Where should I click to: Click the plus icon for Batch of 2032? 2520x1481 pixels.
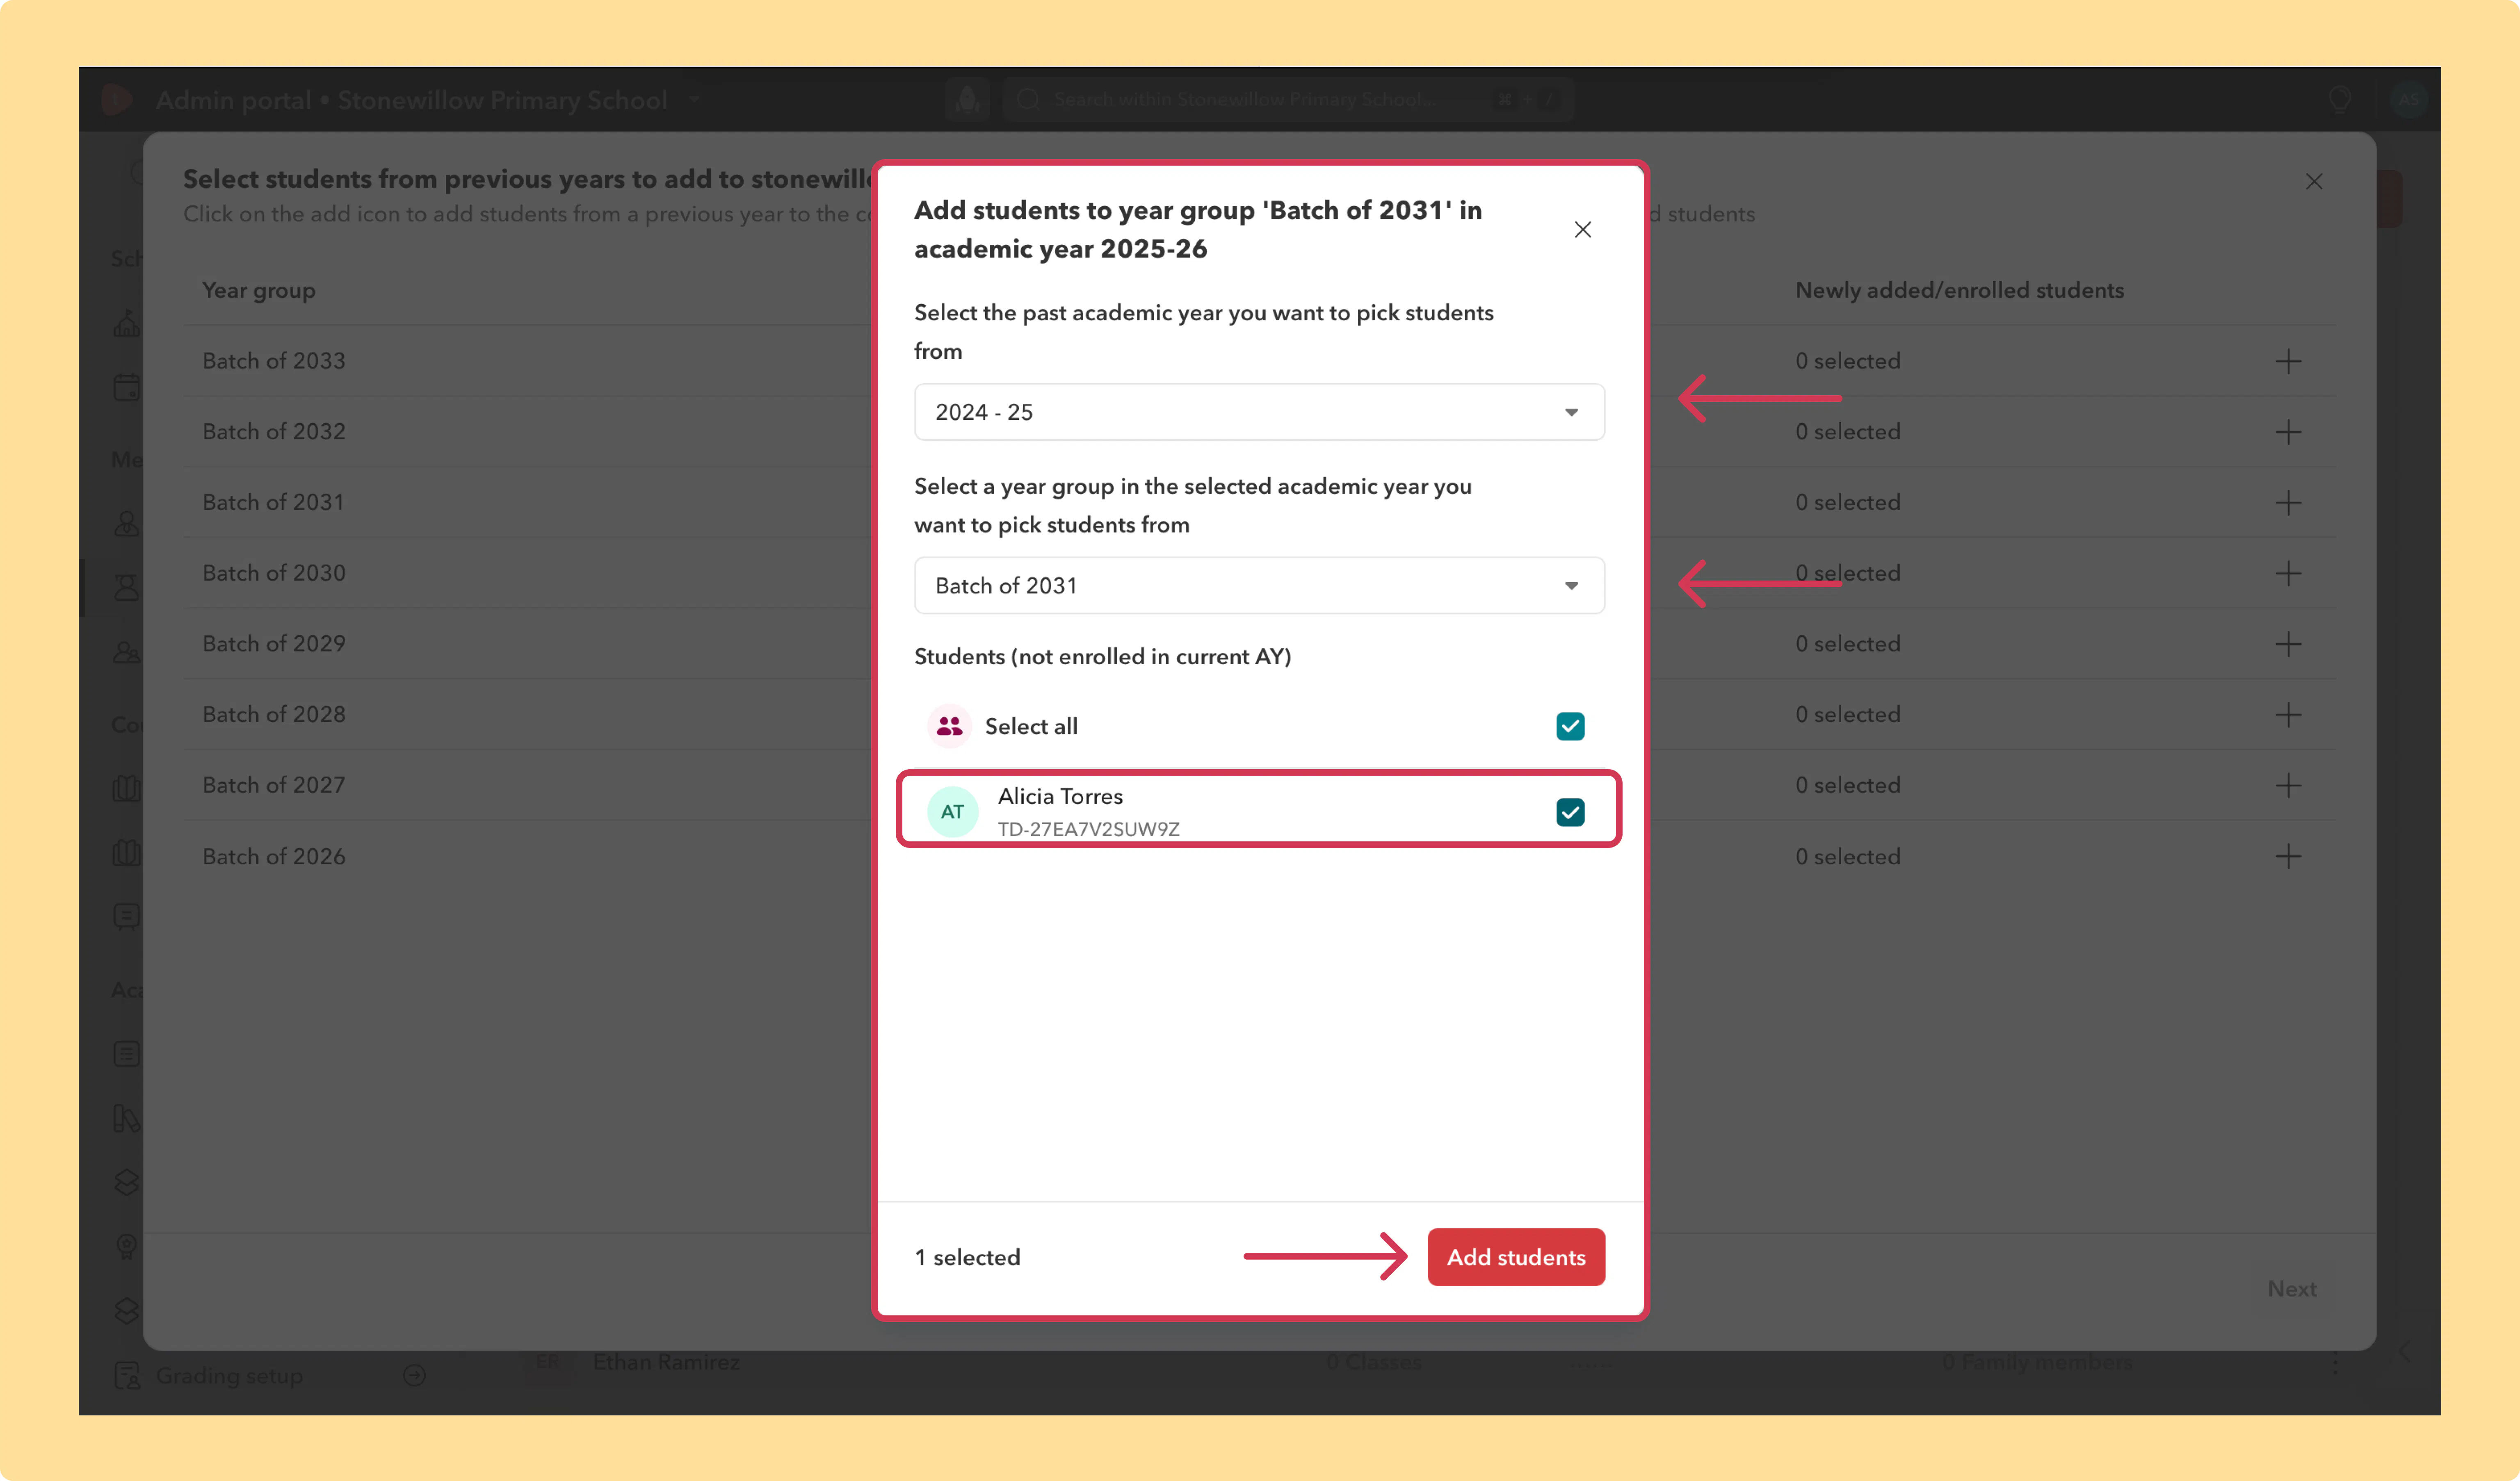coord(2288,432)
